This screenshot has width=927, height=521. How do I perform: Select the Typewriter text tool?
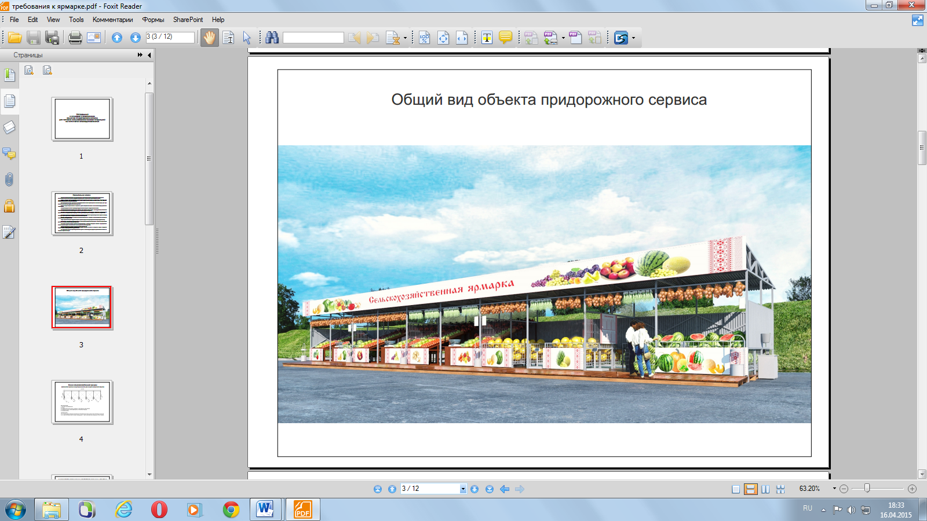(487, 38)
